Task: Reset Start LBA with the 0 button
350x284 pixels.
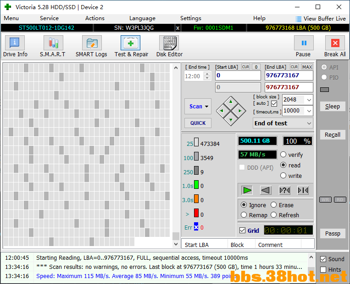Action: click(x=256, y=67)
